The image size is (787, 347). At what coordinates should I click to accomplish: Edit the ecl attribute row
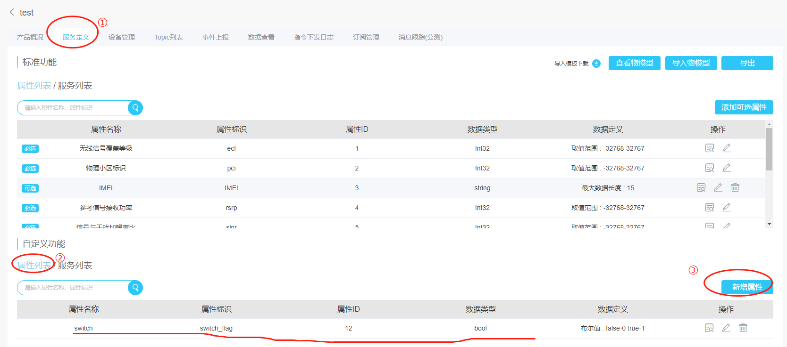click(727, 148)
